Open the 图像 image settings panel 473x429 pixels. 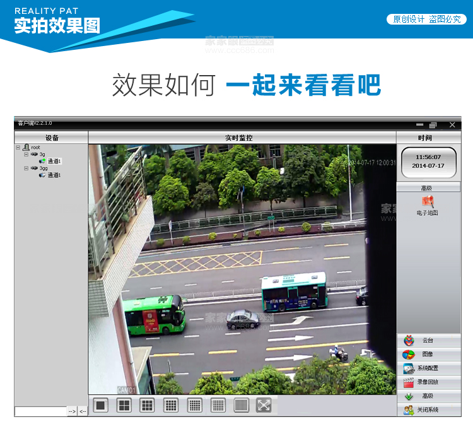coord(428,355)
